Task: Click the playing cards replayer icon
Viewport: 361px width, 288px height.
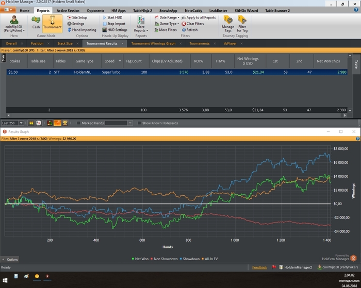Action: click(39, 123)
